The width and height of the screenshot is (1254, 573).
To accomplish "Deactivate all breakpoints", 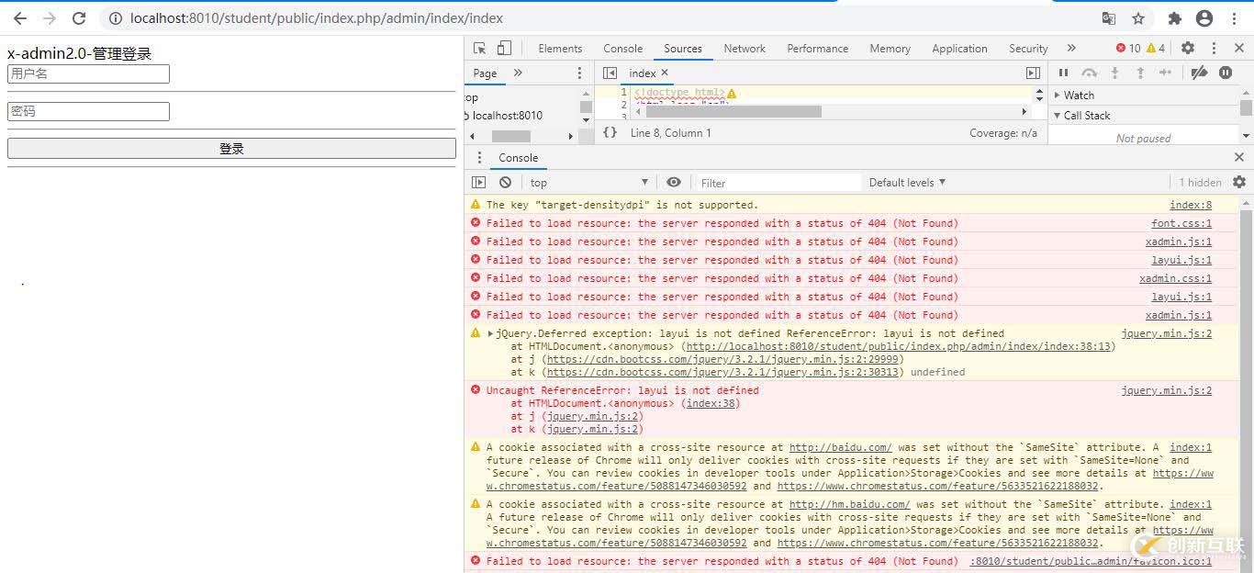I will tap(1198, 73).
